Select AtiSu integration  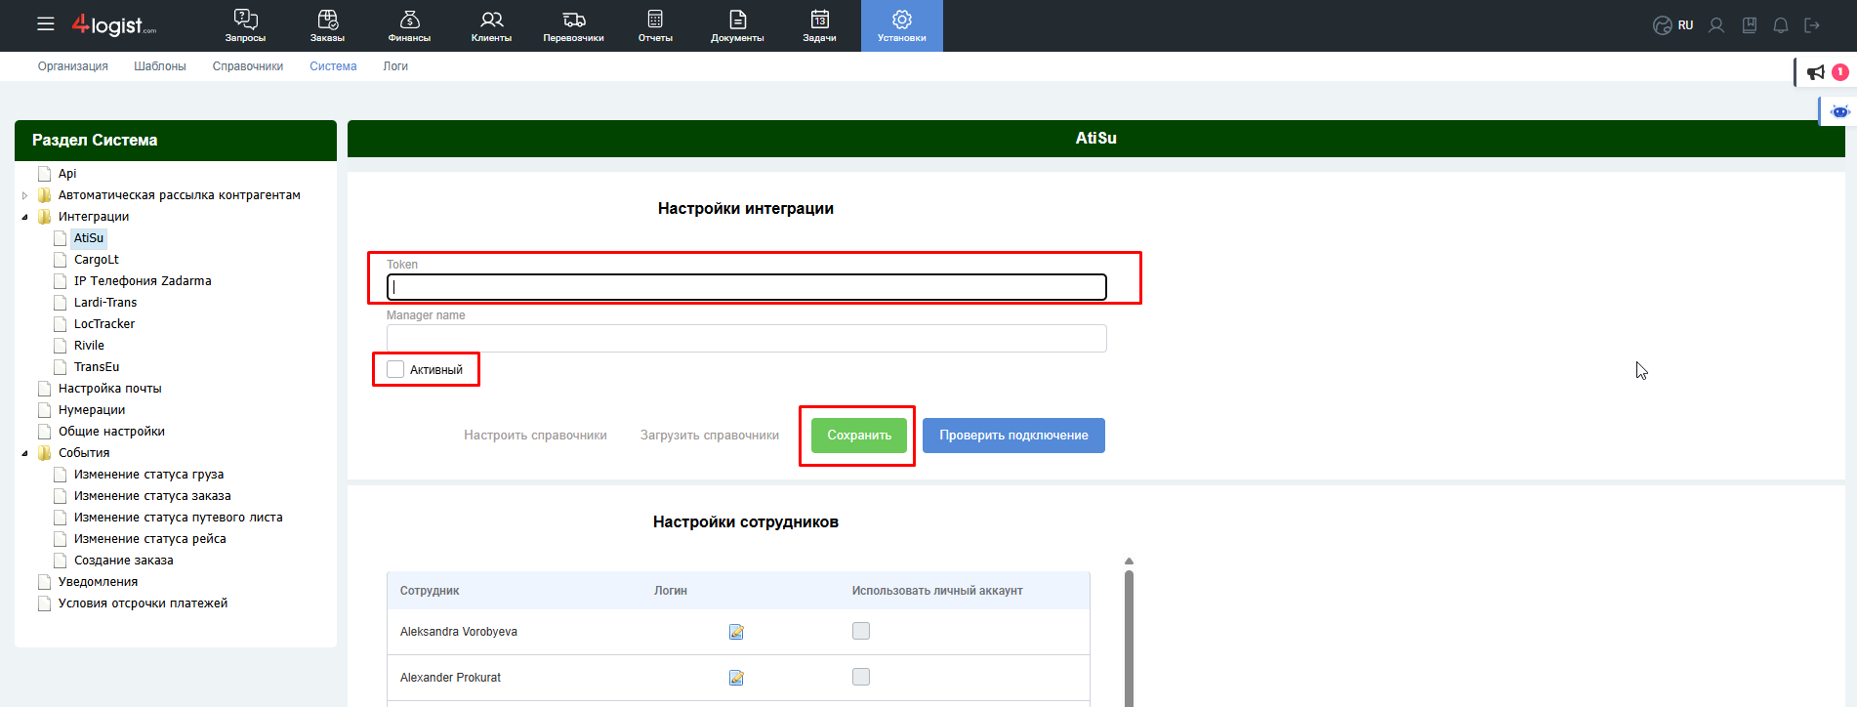pos(89,238)
